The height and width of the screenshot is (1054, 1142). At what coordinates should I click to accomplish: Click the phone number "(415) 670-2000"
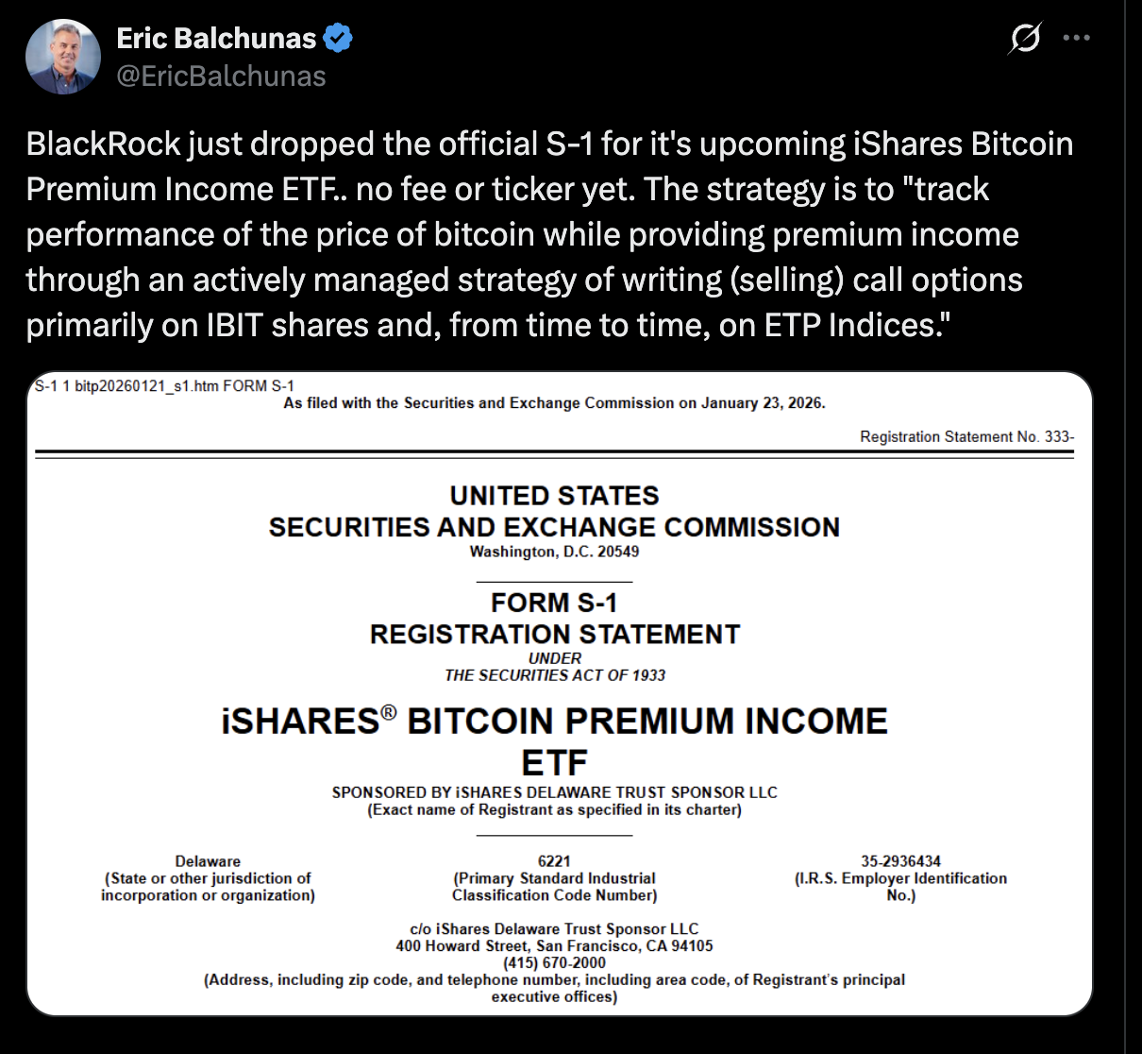pos(554,962)
